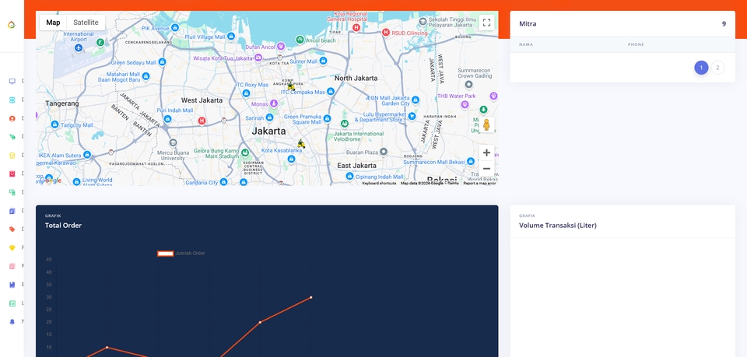The image size is (747, 357).
Task: Toggle the Jumlah Order legend swatch
Action: point(165,254)
